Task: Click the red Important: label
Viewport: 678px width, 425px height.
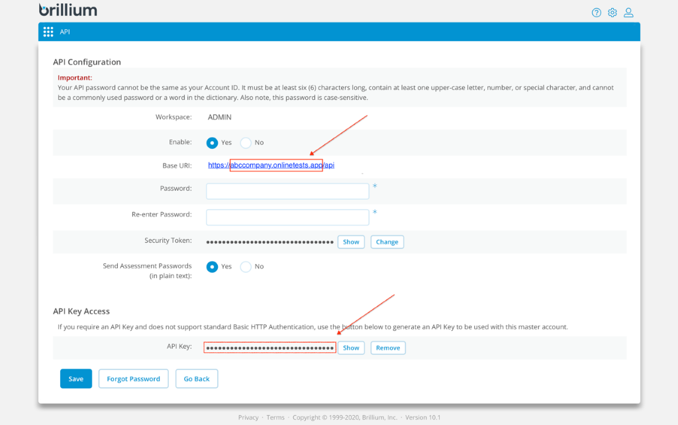Action: pyautogui.click(x=75, y=78)
